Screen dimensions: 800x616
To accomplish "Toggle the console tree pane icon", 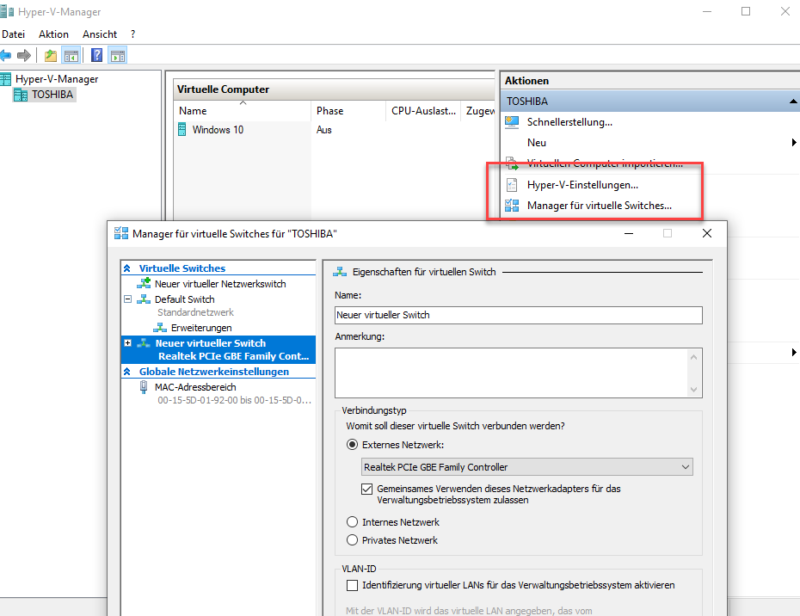I will [71, 55].
